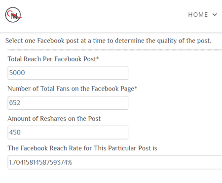Viewport: 222px width, 183px height.
Task: Click the word quality in the instruction line
Action: (x=167, y=41)
